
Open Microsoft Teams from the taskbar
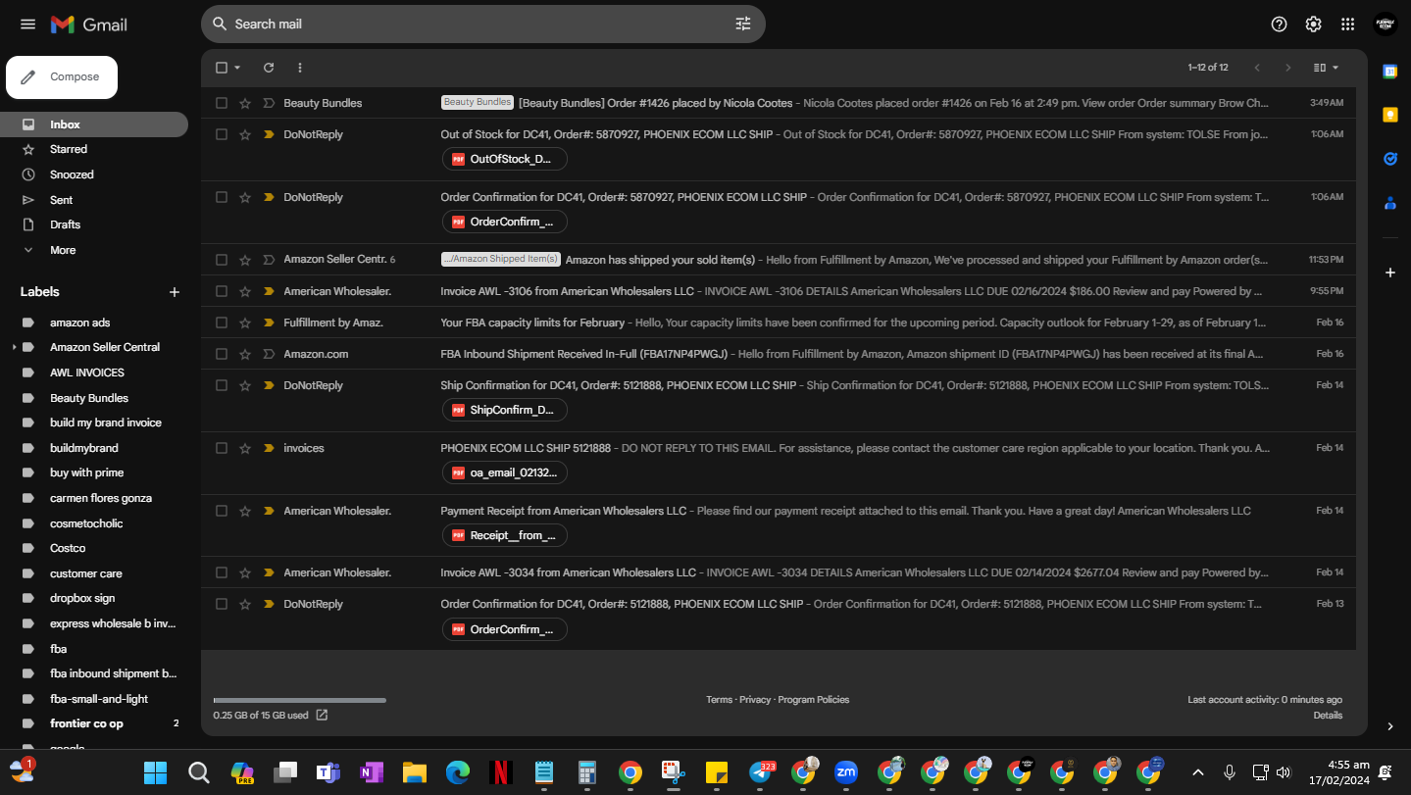click(328, 772)
